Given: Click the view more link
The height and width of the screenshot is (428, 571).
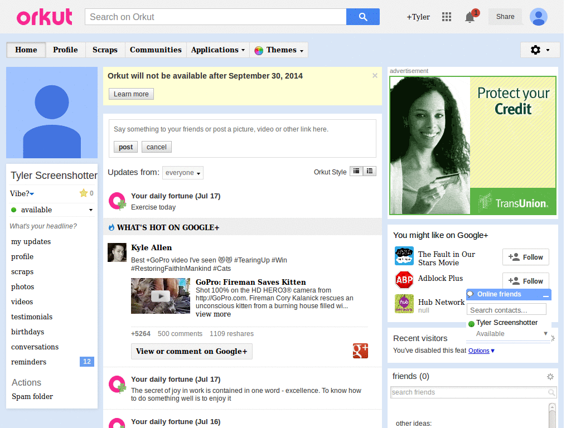Looking at the screenshot, I should [x=213, y=314].
